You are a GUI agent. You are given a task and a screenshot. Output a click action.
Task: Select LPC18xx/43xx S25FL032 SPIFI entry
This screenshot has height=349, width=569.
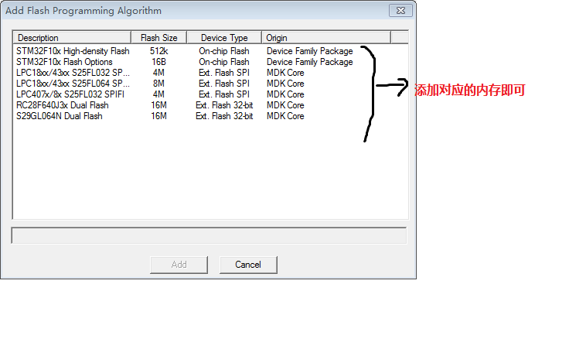tap(73, 73)
